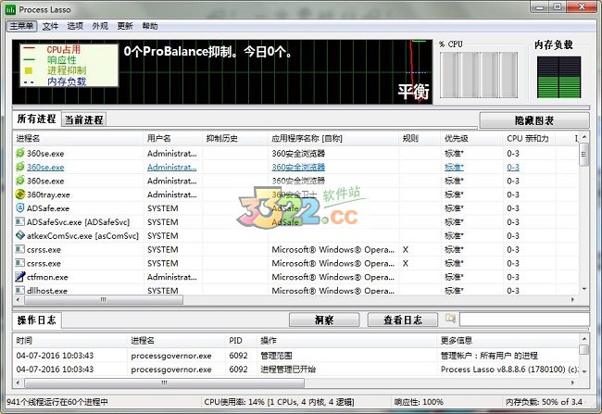602x414 pixels.
Task: Click process list scroll-down arrow
Action: [584, 289]
